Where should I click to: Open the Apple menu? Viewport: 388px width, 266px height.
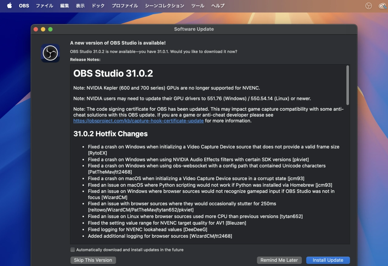pyautogui.click(x=9, y=6)
